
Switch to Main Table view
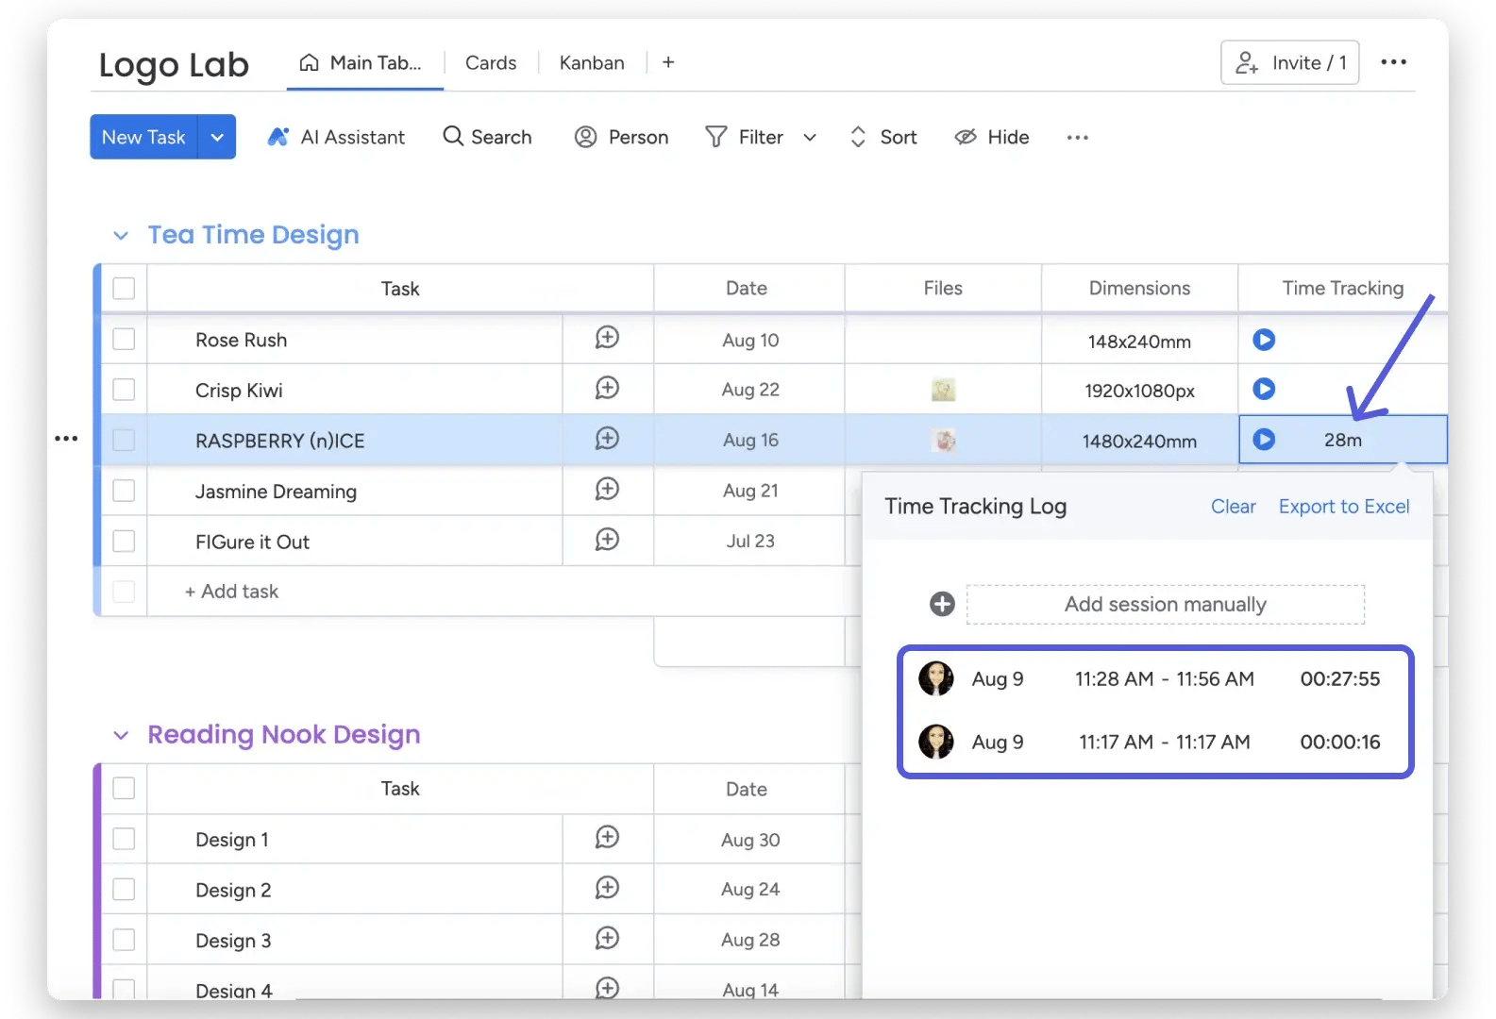point(361,63)
